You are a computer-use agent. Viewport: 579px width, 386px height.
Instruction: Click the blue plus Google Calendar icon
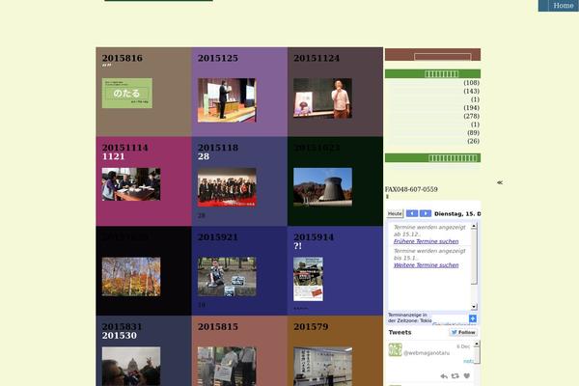coord(473,318)
